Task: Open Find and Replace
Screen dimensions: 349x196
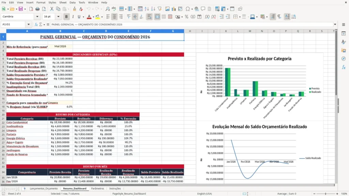Action: pos(107,9)
